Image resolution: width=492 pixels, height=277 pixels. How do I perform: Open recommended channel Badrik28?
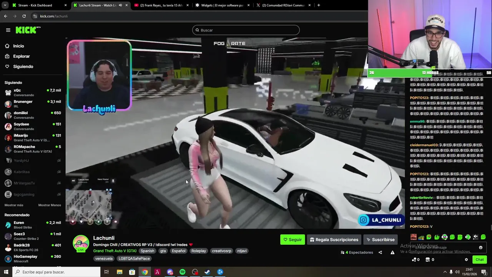click(33, 247)
